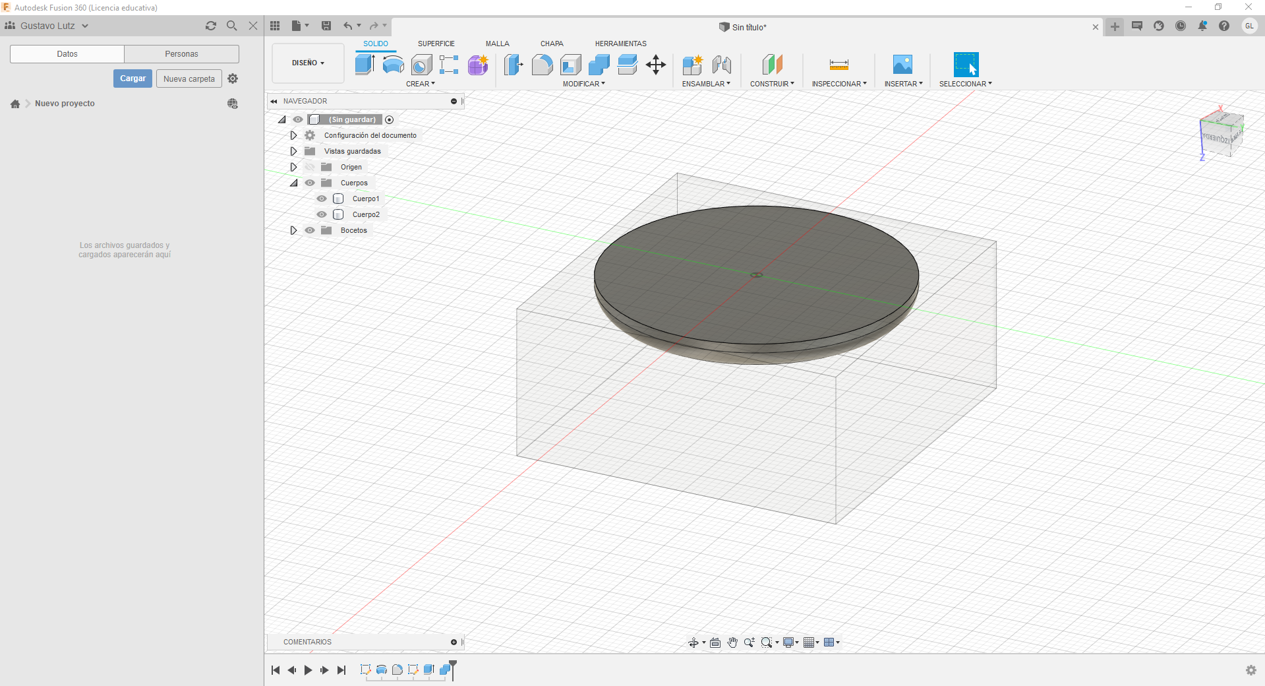1265x686 pixels.
Task: Expand the Bocetos folder
Action: point(293,230)
